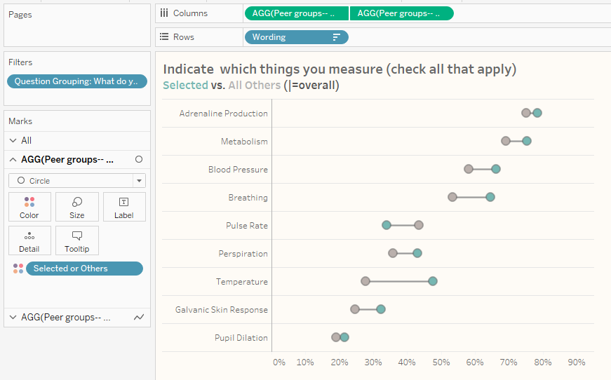Screen dimensions: 611x380
Task: Open the Size marks card
Action: click(76, 207)
